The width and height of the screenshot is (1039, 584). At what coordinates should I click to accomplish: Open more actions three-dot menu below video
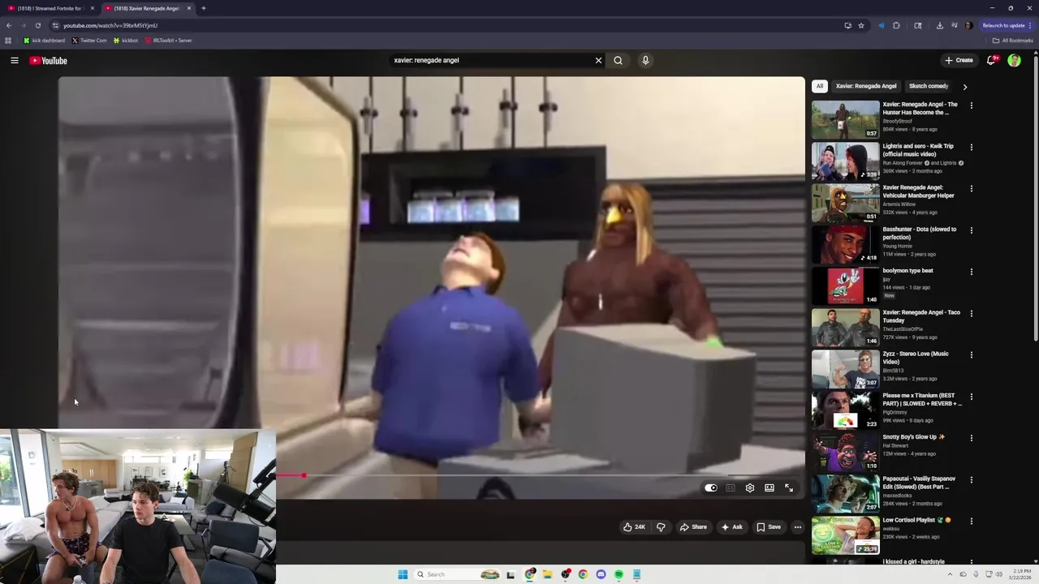click(x=797, y=527)
